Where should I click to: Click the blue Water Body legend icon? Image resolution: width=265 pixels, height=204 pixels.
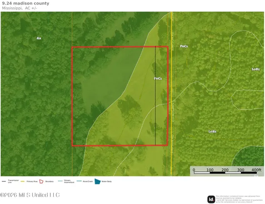[x=98, y=182]
